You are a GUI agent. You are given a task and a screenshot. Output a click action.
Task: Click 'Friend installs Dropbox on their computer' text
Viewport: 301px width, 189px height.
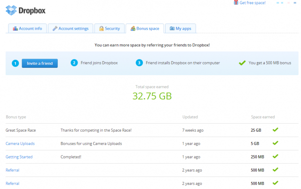pyautogui.click(x=183, y=63)
